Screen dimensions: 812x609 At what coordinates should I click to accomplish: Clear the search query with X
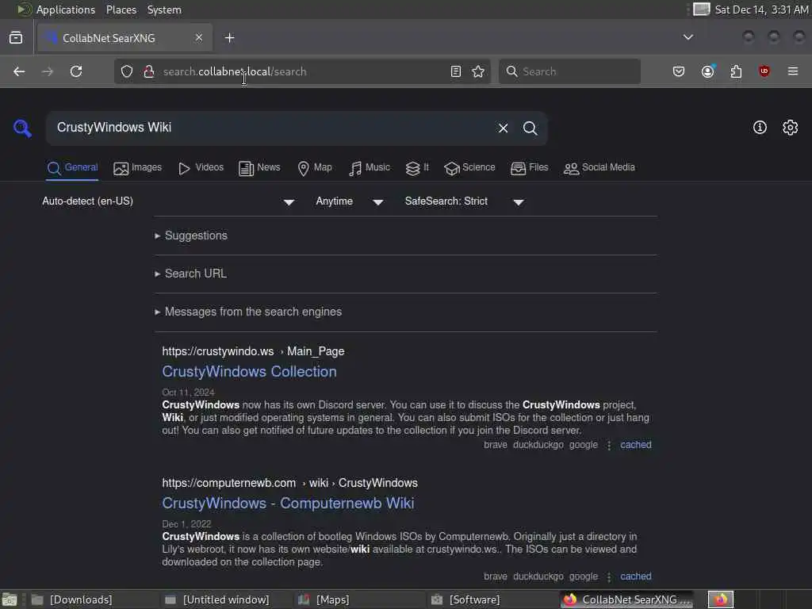coord(503,128)
